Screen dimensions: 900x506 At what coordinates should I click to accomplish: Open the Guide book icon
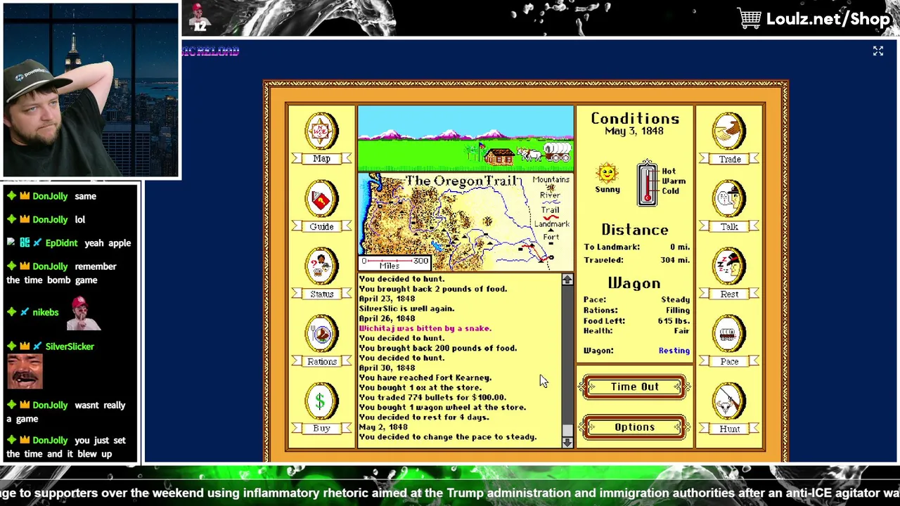tap(321, 199)
